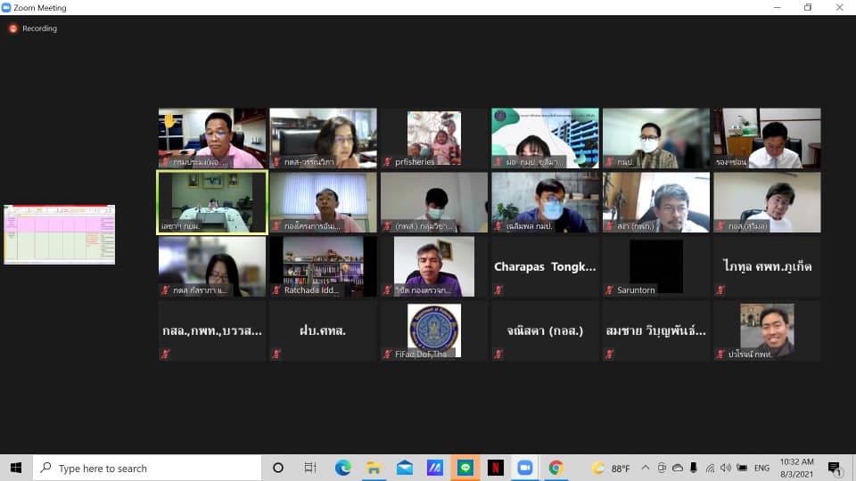Open the Mail app on taskbar
The image size is (856, 481).
(x=405, y=468)
